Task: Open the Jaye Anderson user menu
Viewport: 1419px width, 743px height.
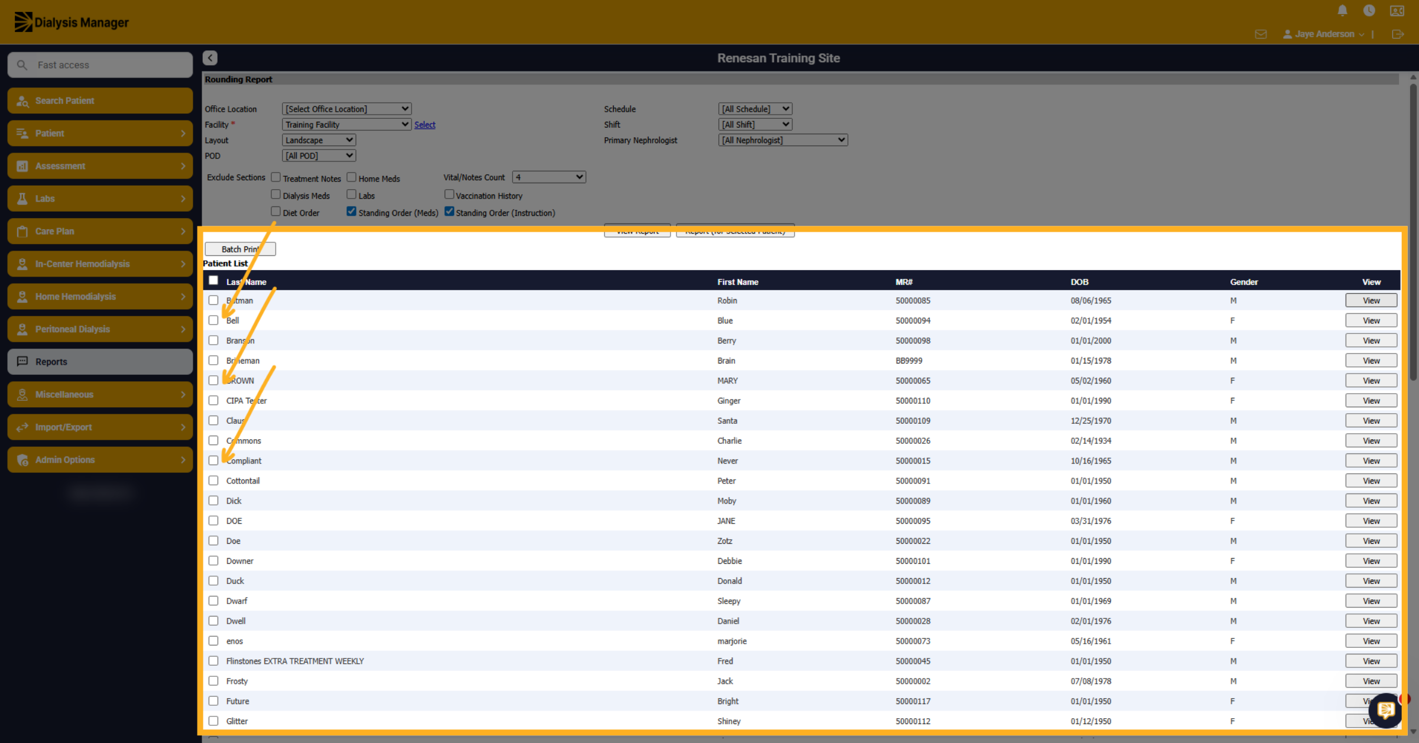Action: coord(1323,34)
